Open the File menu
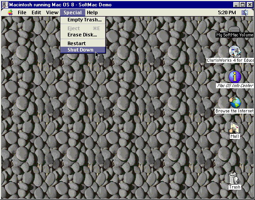The width and height of the screenshot is (255, 200). pos(22,13)
